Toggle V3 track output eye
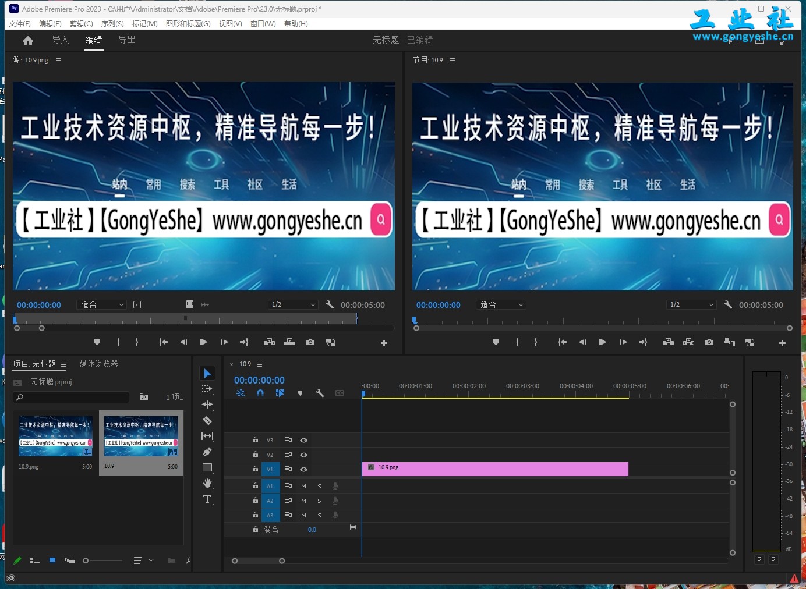This screenshot has height=589, width=806. pyautogui.click(x=303, y=440)
